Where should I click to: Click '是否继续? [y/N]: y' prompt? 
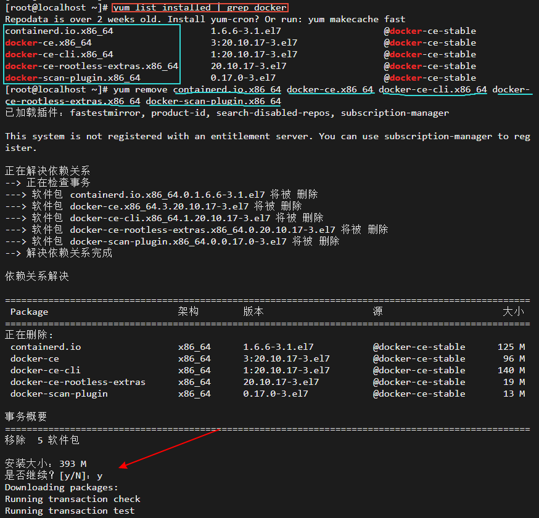point(54,476)
